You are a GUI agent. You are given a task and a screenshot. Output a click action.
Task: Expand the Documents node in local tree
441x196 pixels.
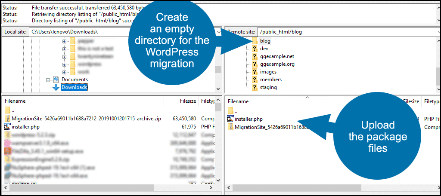[x=48, y=80]
